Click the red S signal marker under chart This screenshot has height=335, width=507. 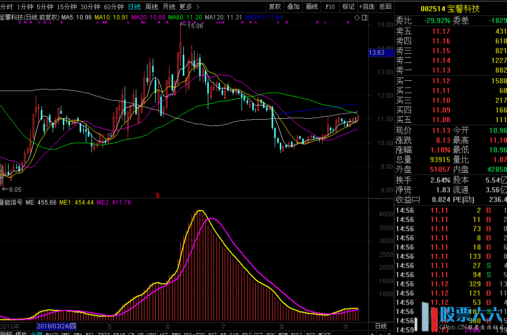(x=158, y=195)
